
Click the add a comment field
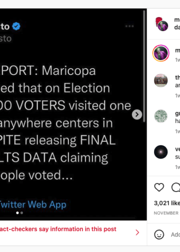(175, 234)
